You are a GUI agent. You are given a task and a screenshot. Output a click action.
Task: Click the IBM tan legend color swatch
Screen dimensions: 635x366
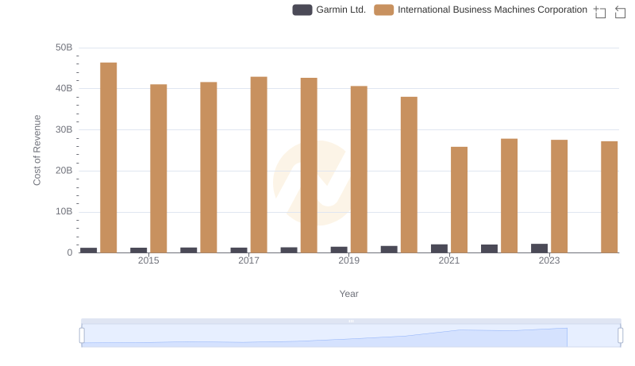(x=383, y=10)
